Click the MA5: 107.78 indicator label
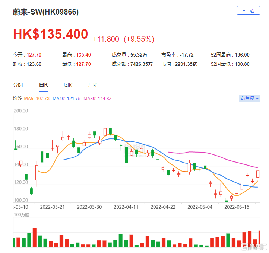Image resolution: width=269 pixels, height=253 pixels. click(37, 99)
